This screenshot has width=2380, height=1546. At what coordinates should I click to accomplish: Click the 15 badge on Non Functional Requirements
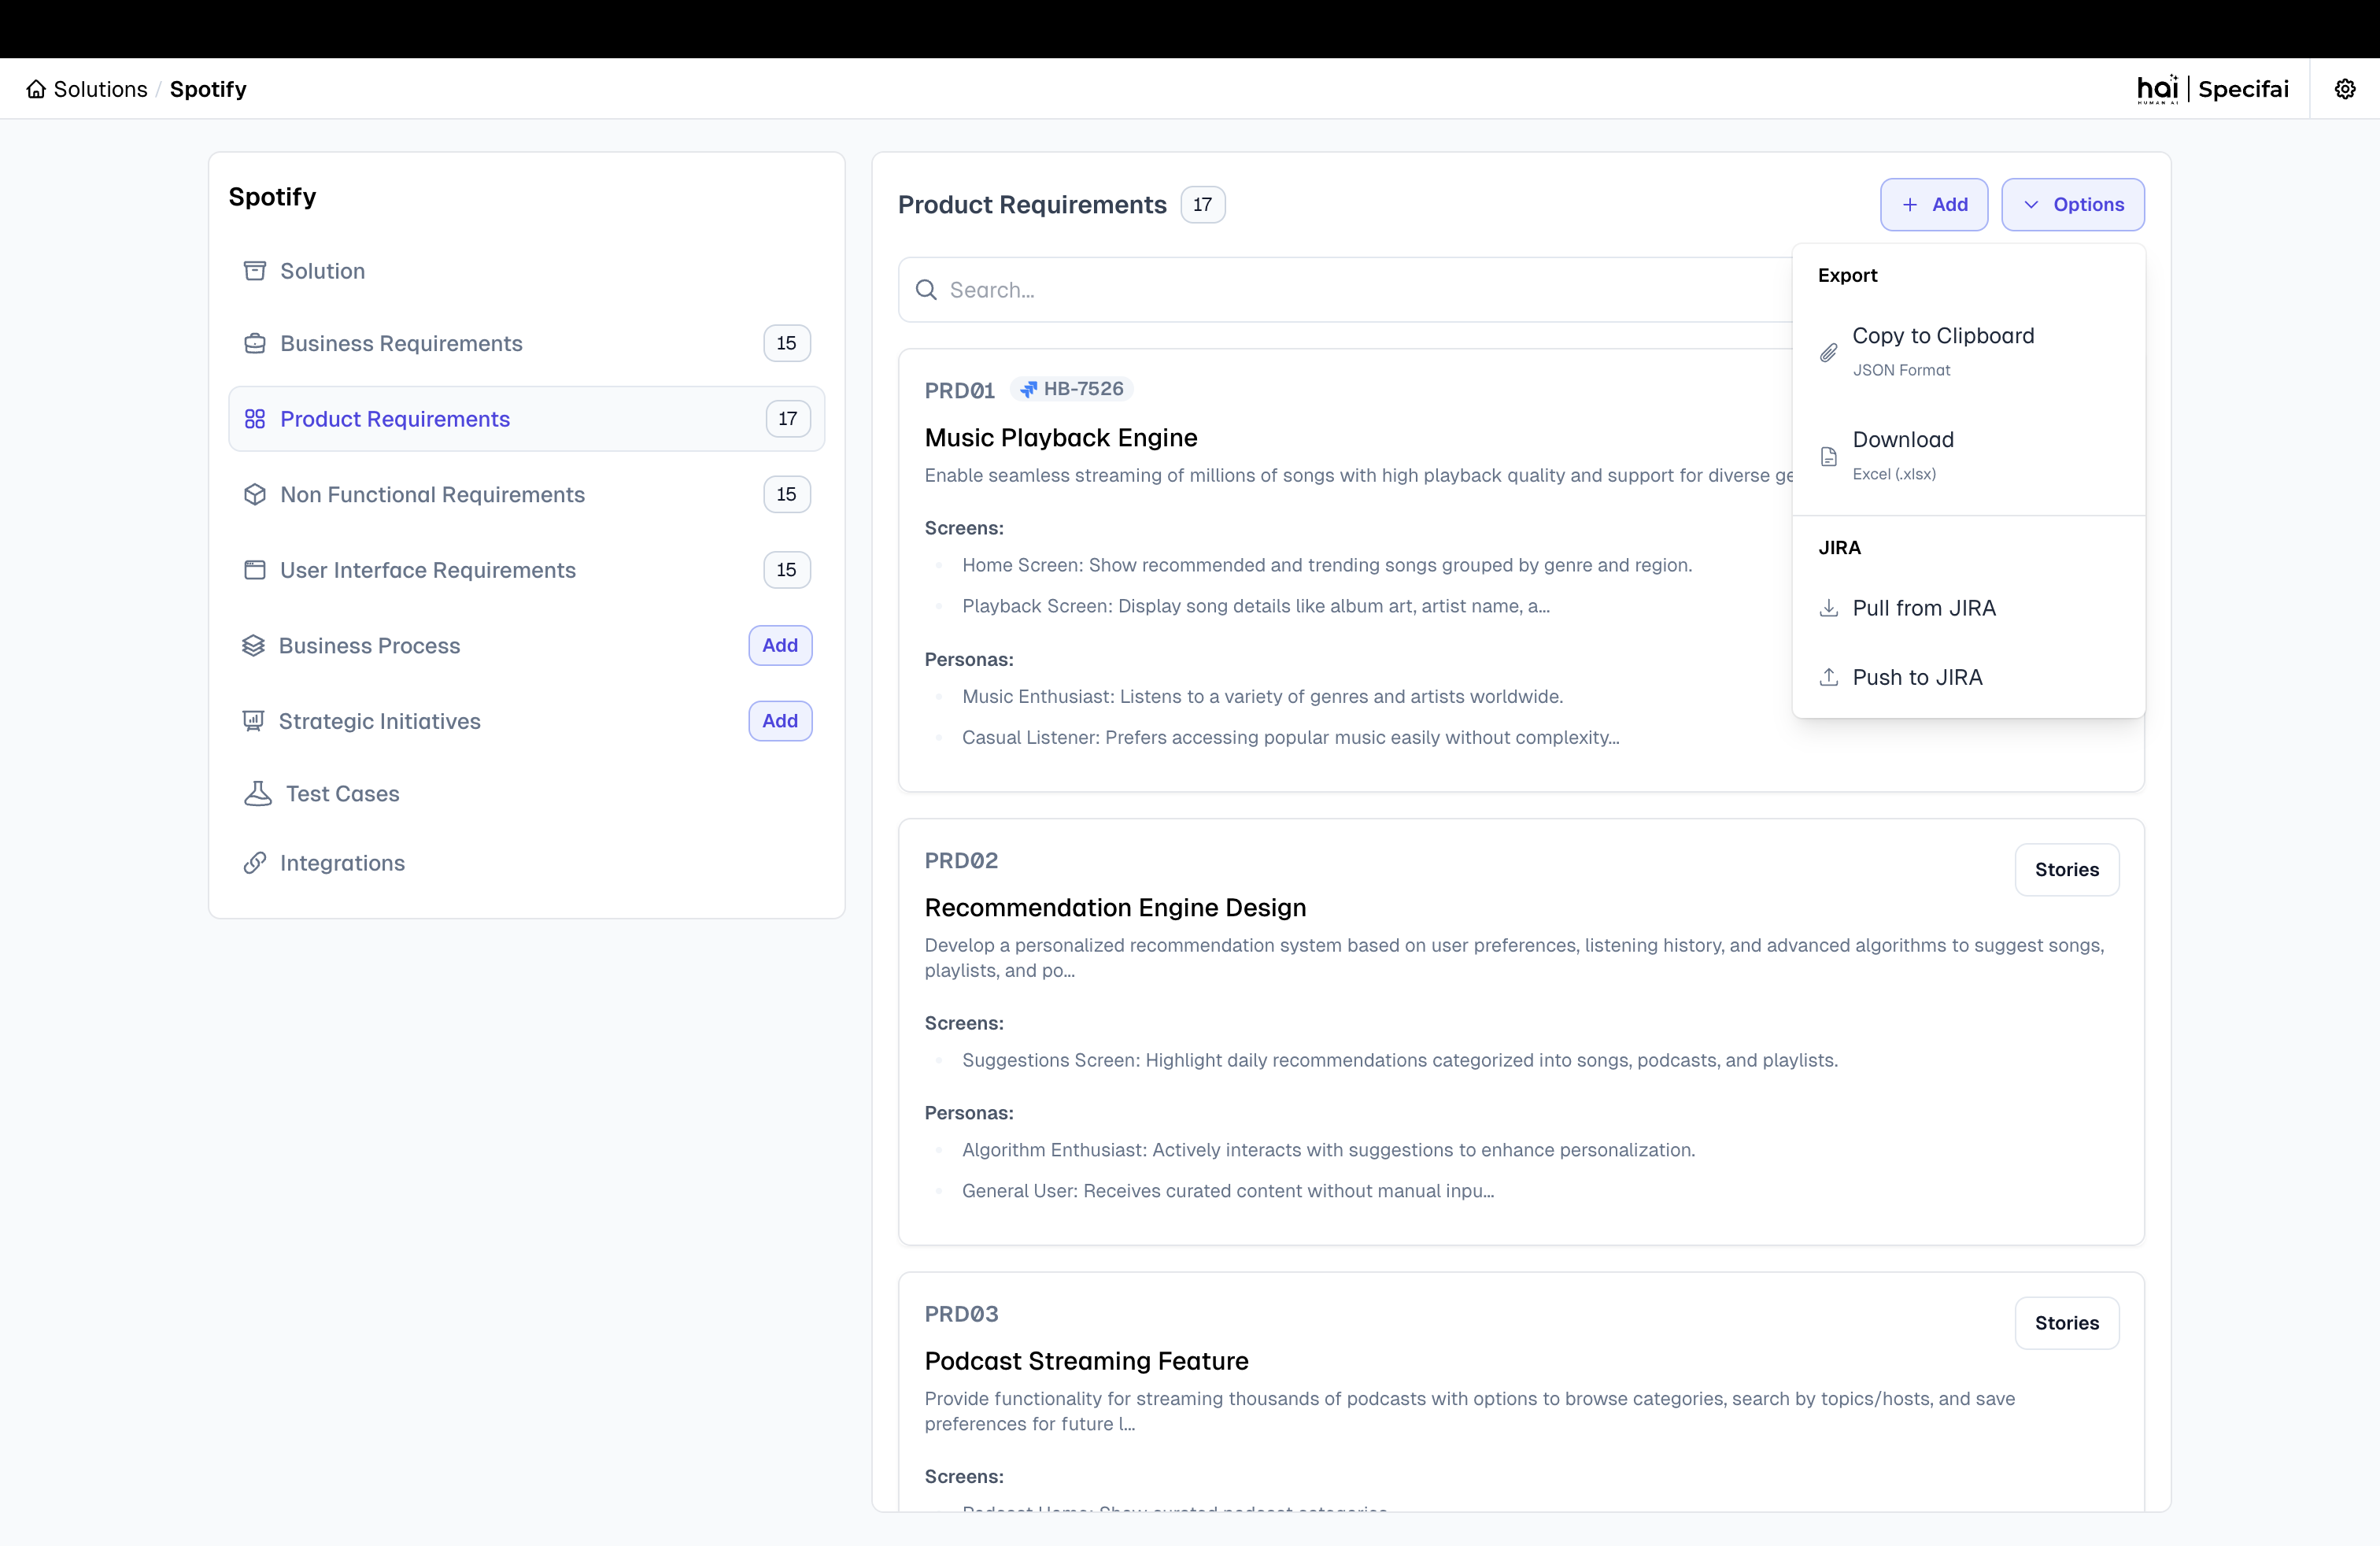tap(787, 494)
